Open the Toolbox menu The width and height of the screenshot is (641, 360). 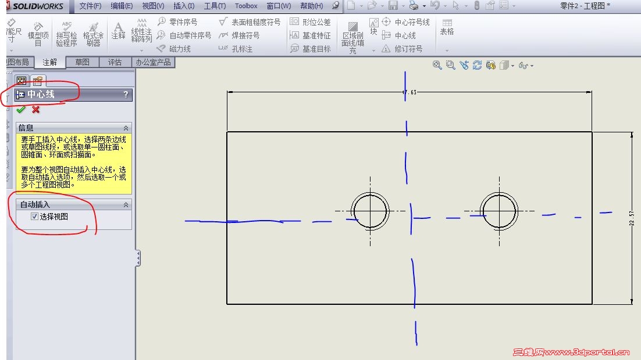point(246,6)
